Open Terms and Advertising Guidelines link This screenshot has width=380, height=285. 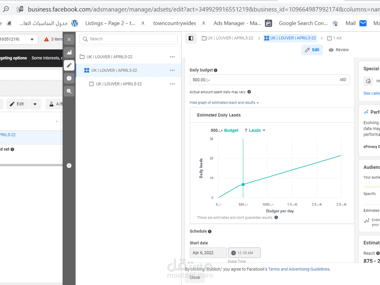299,269
